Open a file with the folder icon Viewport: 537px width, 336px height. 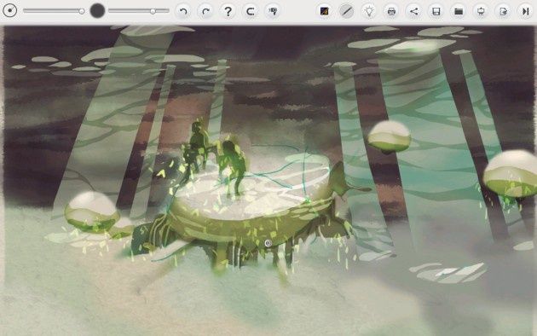[459, 11]
